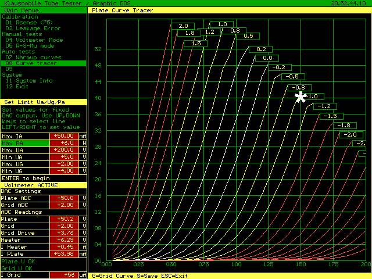Viewport: 372px width, 279px height.
Task: Click Grid ADC DAC setting +2.00
Action: 64,205
